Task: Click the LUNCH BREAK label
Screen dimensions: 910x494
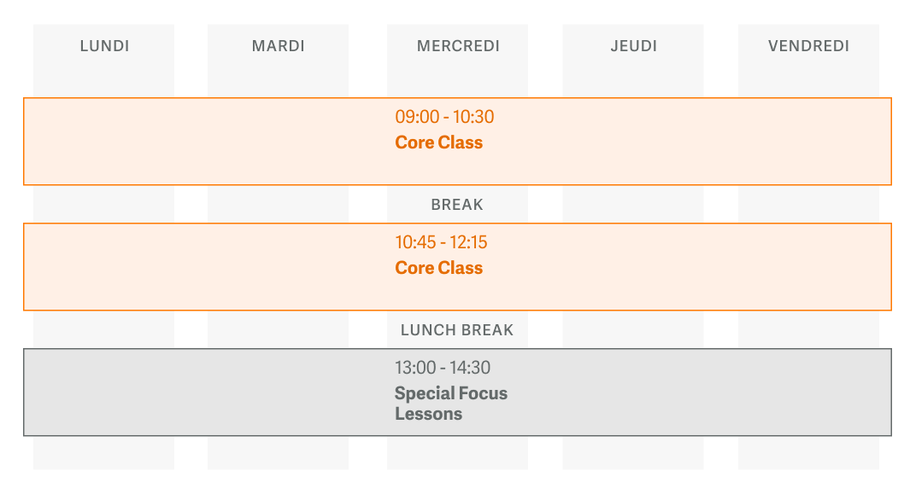Action: click(457, 330)
